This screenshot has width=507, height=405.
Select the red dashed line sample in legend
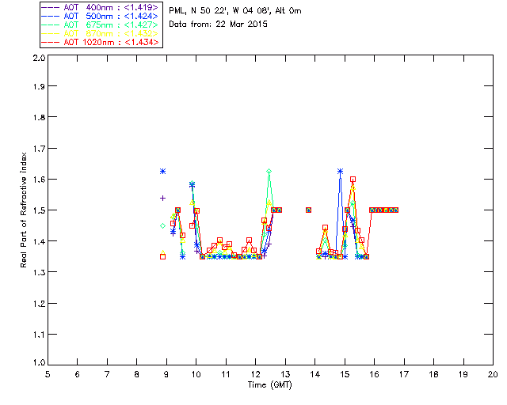[x=51, y=42]
